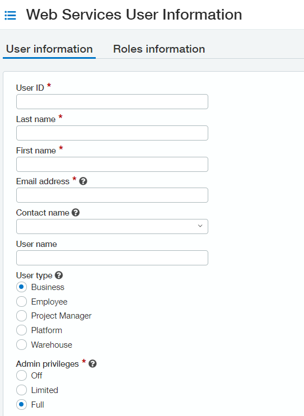This screenshot has width=304, height=416.
Task: Select the Platform user type
Action: click(21, 330)
